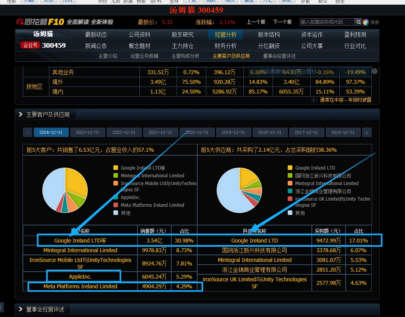The width and height of the screenshot is (405, 317).
Task: Open the 新闻公告 menu
Action: pyautogui.click(x=96, y=46)
